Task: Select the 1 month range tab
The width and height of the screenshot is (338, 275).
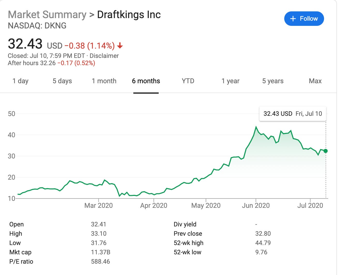Action: coord(104,81)
